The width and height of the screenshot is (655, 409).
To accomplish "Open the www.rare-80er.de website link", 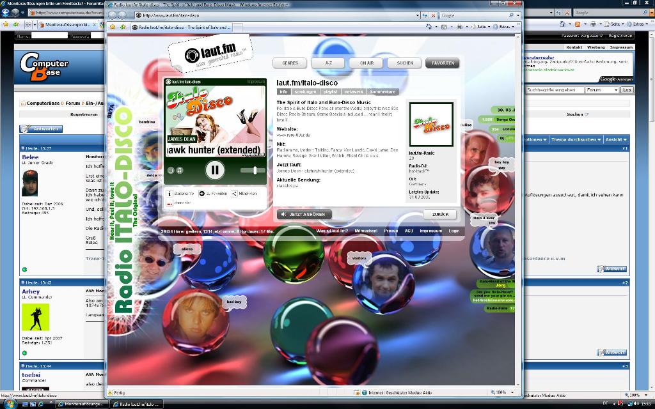I will click(x=293, y=135).
